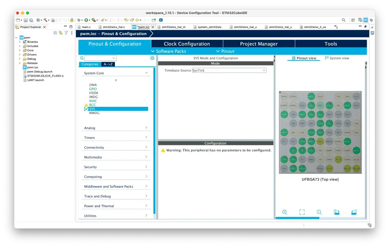Open the Software Packs menu
389x247 pixels.
coord(169,51)
